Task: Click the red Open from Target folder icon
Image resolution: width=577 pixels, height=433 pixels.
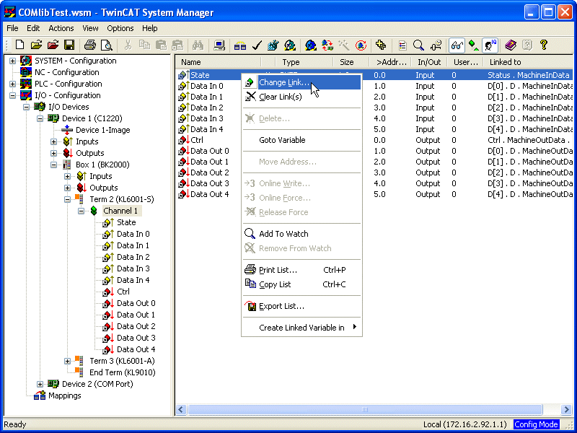Action: tap(53, 45)
